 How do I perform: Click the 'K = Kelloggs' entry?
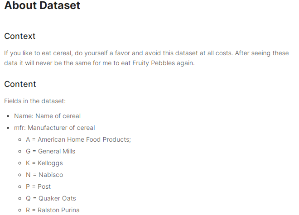(x=44, y=163)
